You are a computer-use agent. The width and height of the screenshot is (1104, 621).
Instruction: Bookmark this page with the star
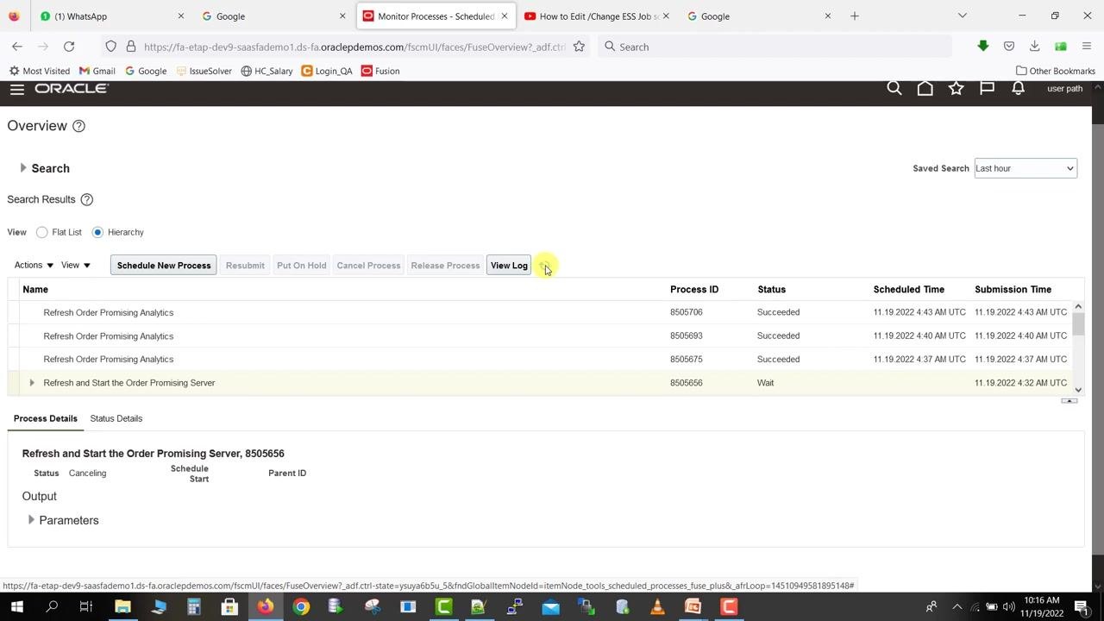pos(579,47)
